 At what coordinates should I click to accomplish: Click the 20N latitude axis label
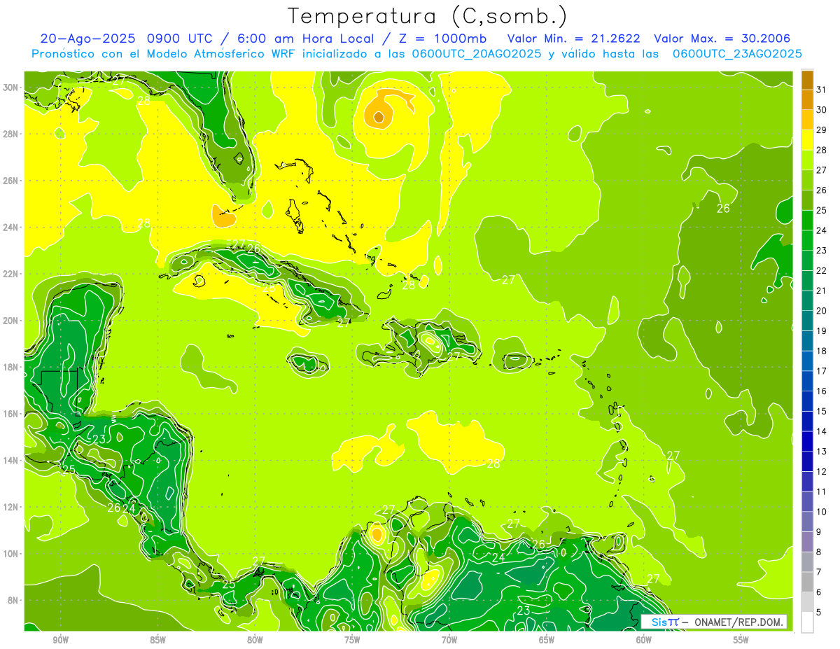pos(10,321)
